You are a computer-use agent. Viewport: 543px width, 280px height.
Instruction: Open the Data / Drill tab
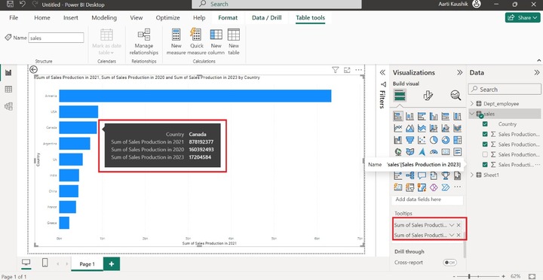point(267,17)
